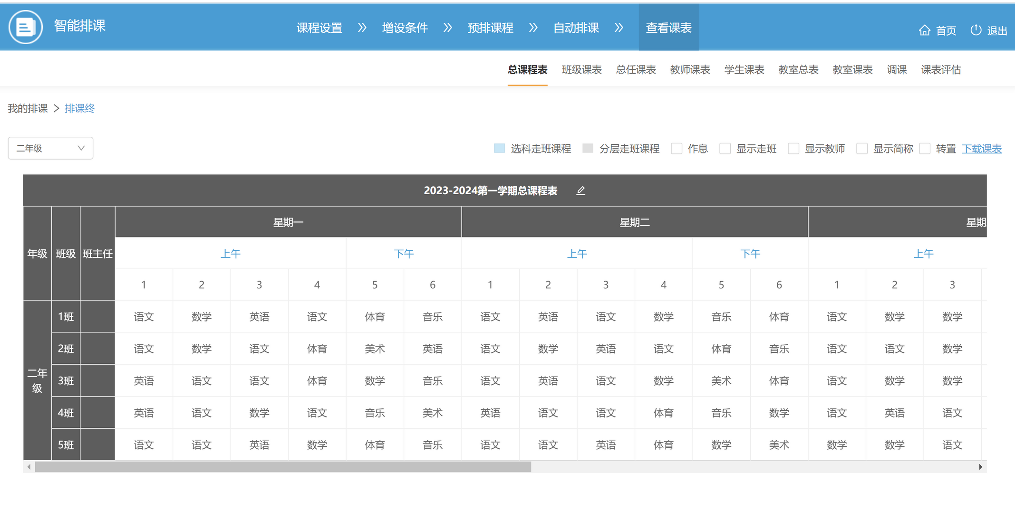Click the 1班 row header
Viewport: 1015px width, 511px height.
click(x=66, y=317)
